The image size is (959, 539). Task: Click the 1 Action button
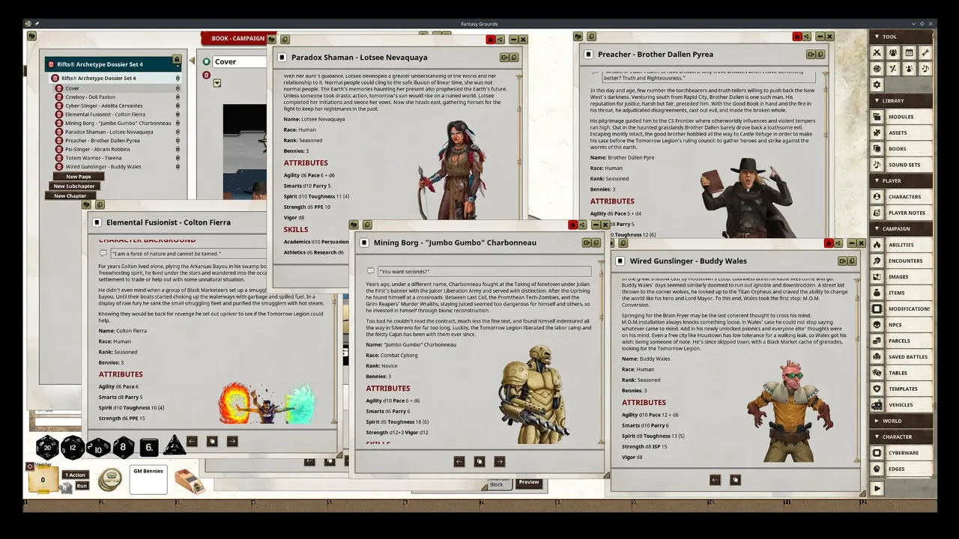click(x=76, y=475)
